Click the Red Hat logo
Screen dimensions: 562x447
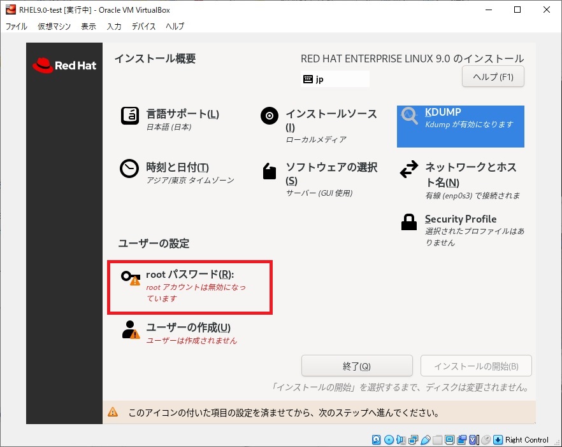(64, 65)
